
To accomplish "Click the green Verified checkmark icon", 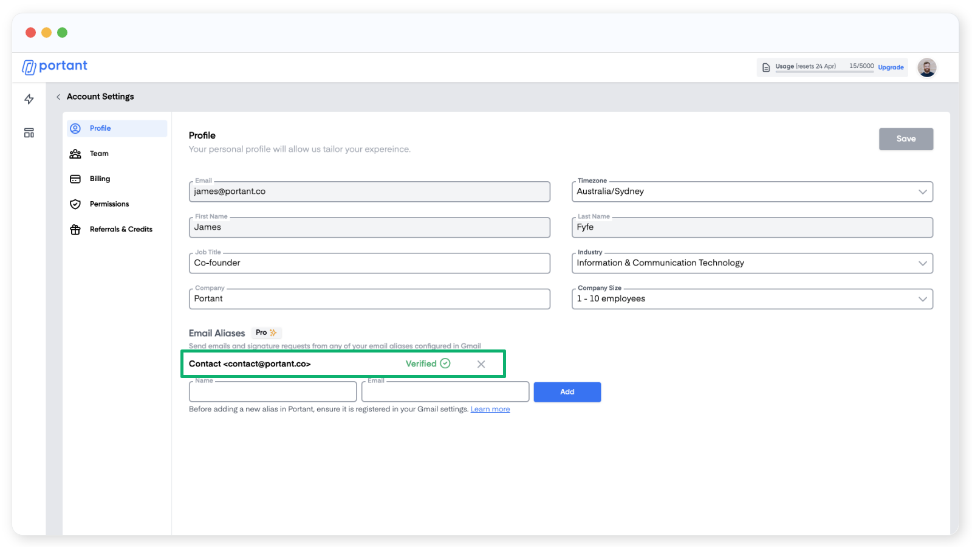I will pos(445,363).
